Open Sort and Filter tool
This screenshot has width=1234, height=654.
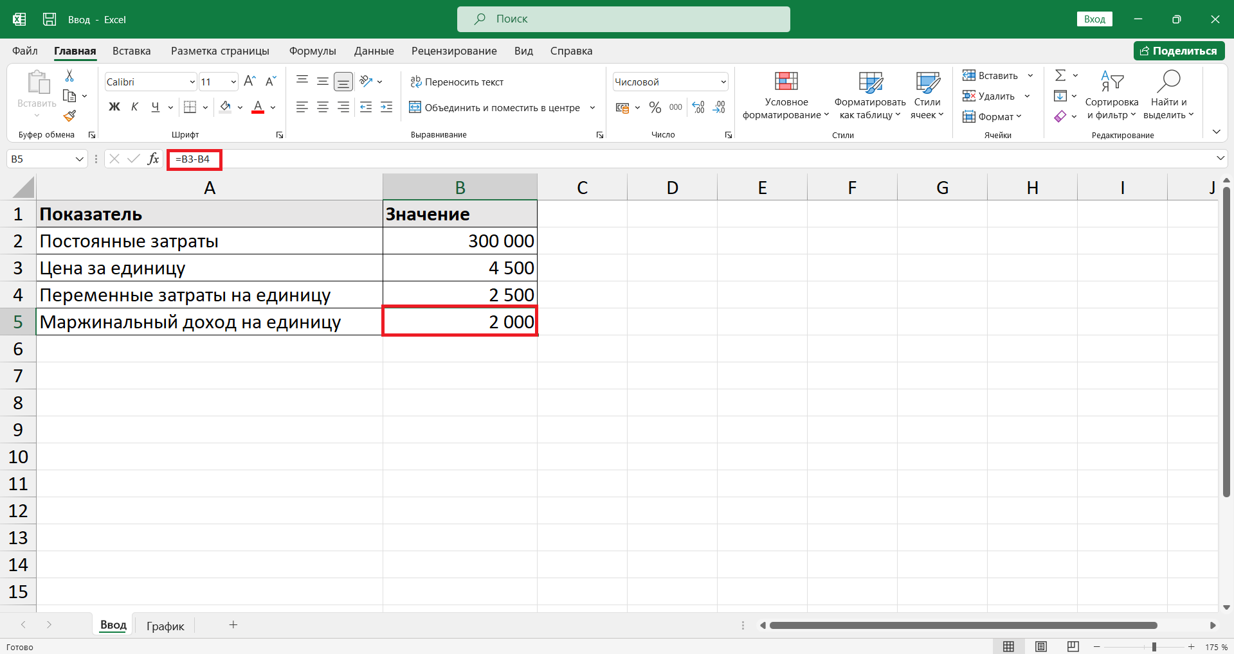click(x=1112, y=95)
